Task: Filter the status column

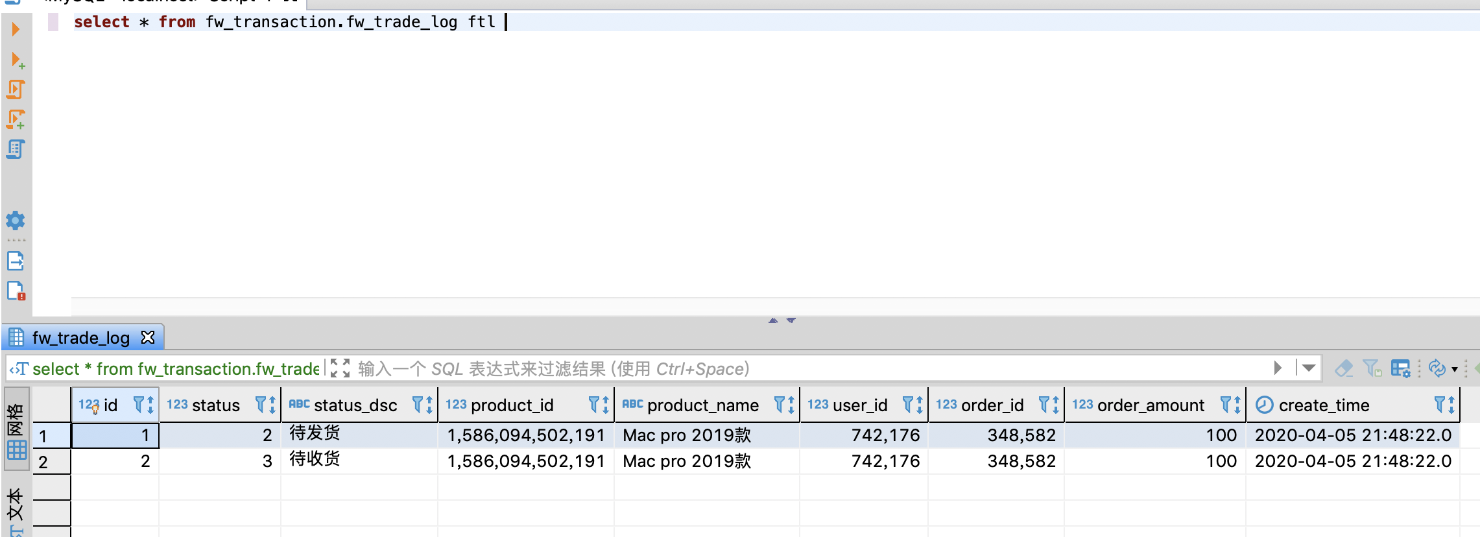Action: click(x=261, y=405)
